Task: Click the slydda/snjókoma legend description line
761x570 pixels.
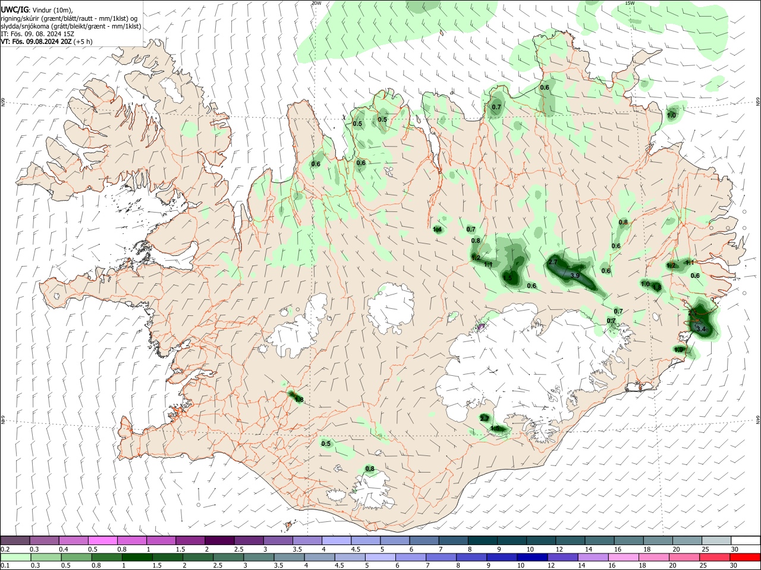Action: tap(71, 26)
